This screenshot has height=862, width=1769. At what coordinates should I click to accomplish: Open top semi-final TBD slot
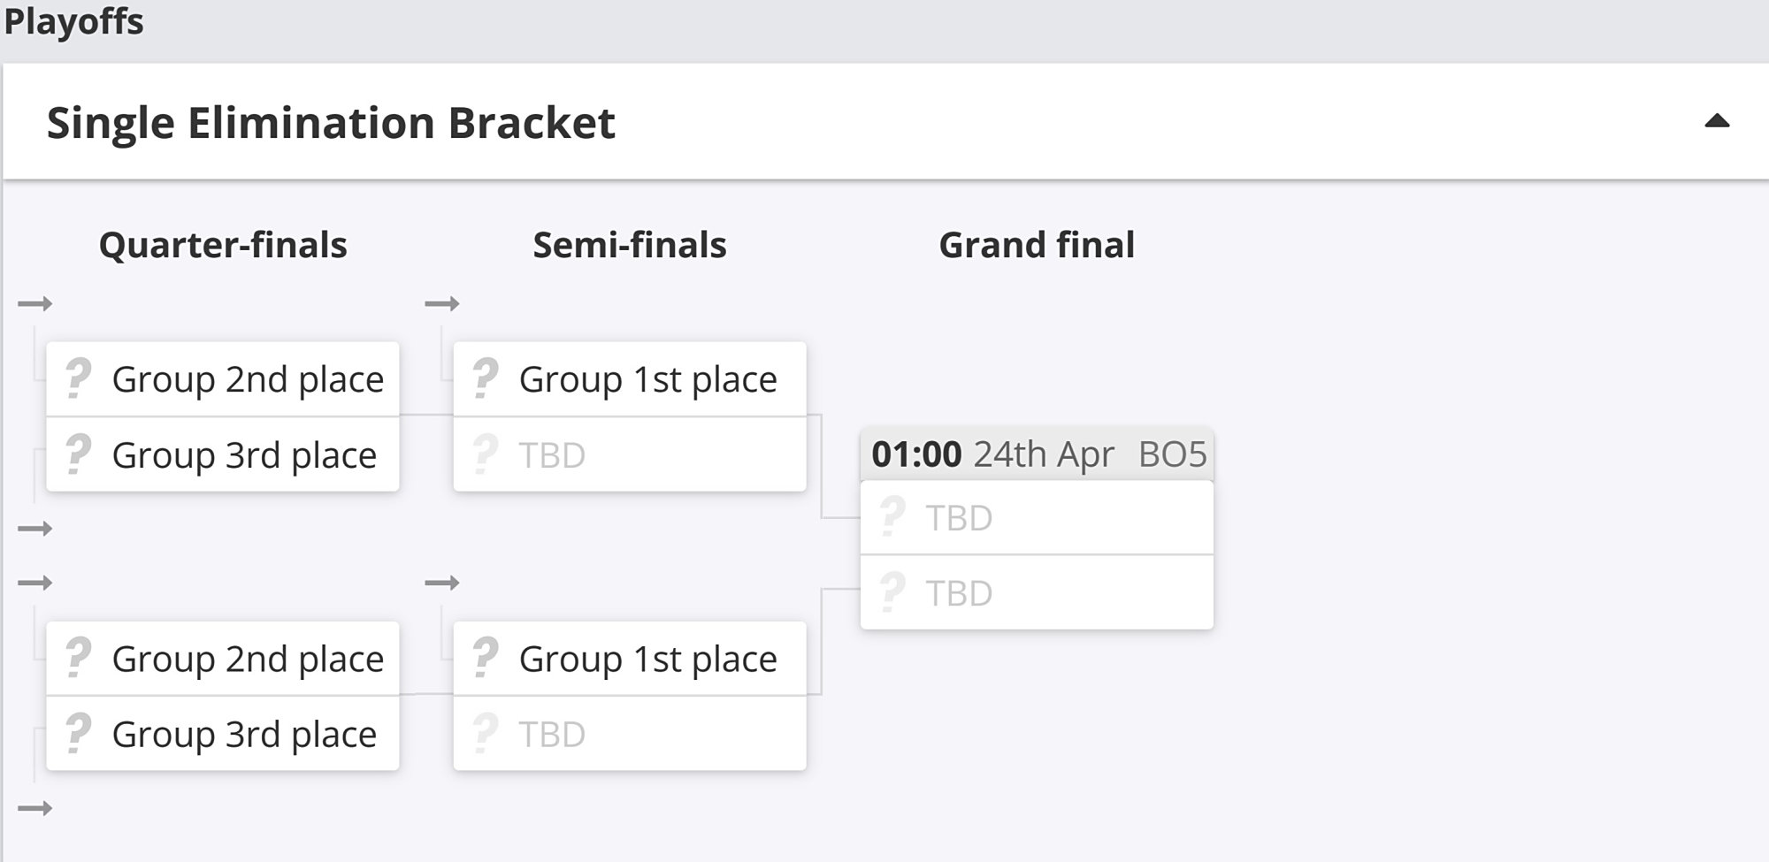[630, 454]
